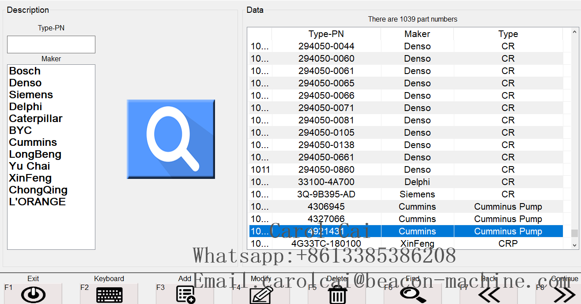Image resolution: width=581 pixels, height=304 pixels.
Task: Click the Delete trash can icon
Action: pyautogui.click(x=337, y=294)
